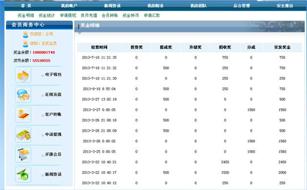Click the 新闻资讯 globe envelope icon
Viewport: 307px width, 190px height.
pyautogui.click(x=23, y=175)
